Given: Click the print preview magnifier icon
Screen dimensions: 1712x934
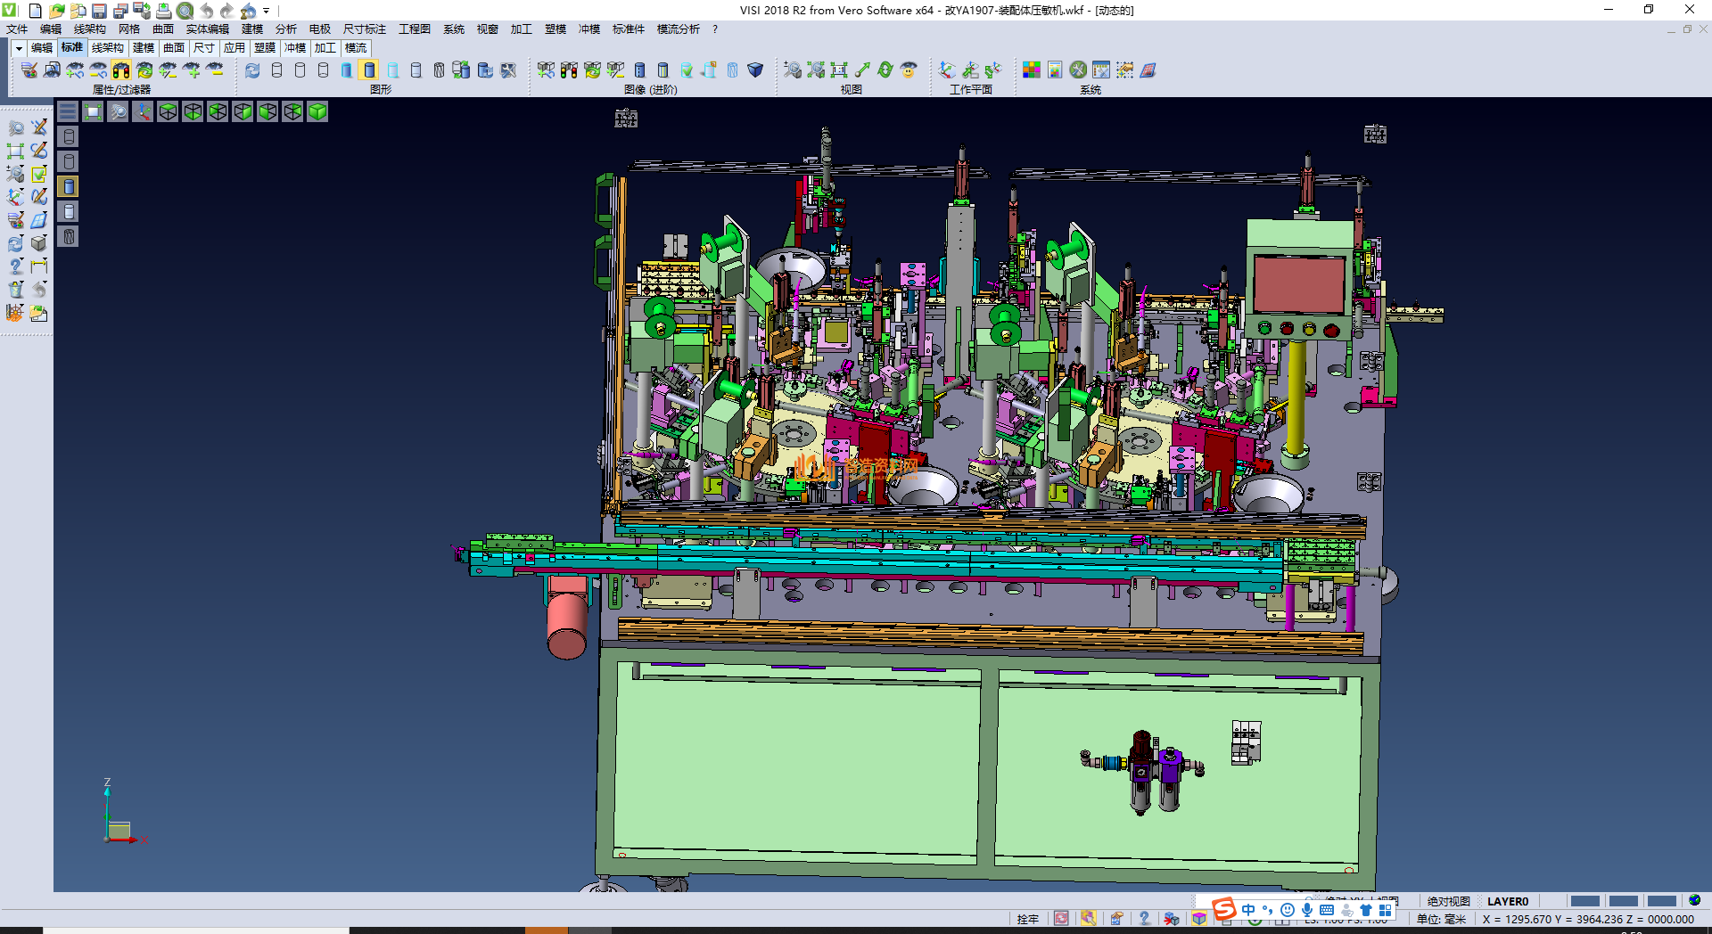Looking at the screenshot, I should point(185,11).
